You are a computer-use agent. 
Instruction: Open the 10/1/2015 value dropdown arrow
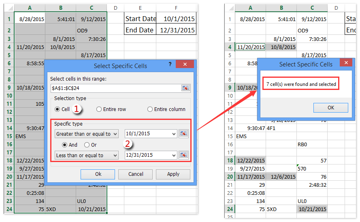click(174, 134)
